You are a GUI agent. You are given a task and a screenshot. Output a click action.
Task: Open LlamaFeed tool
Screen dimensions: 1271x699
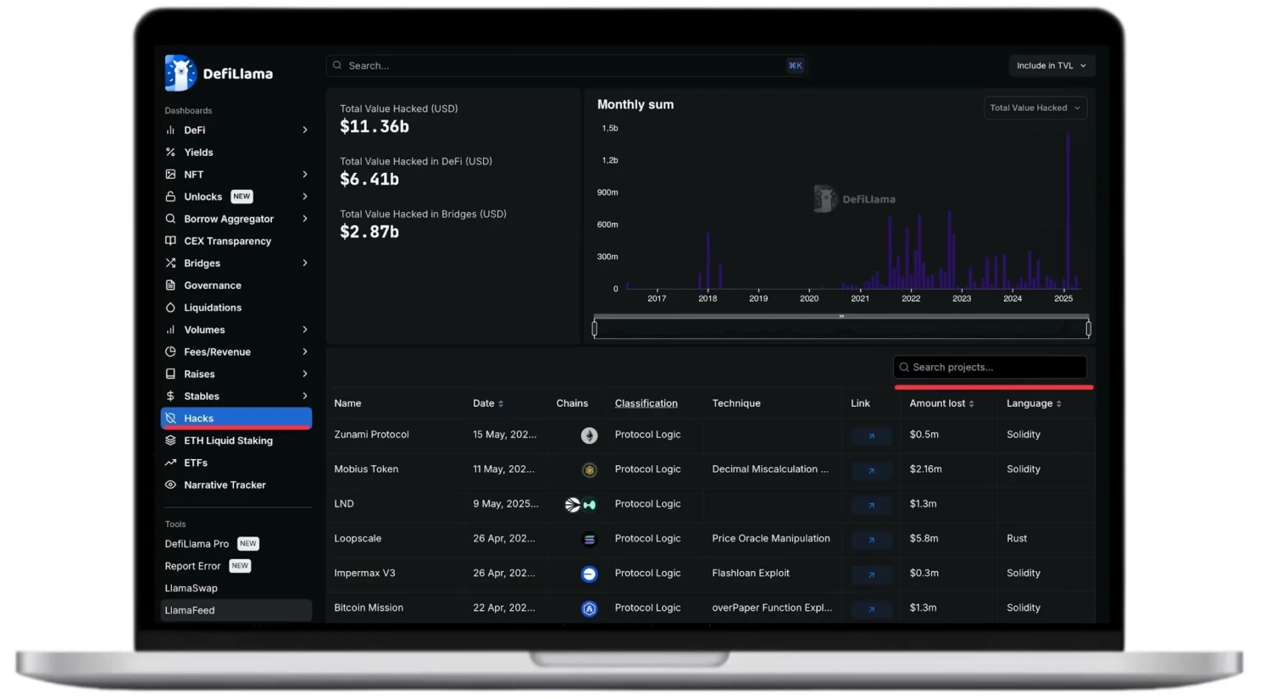(x=236, y=610)
